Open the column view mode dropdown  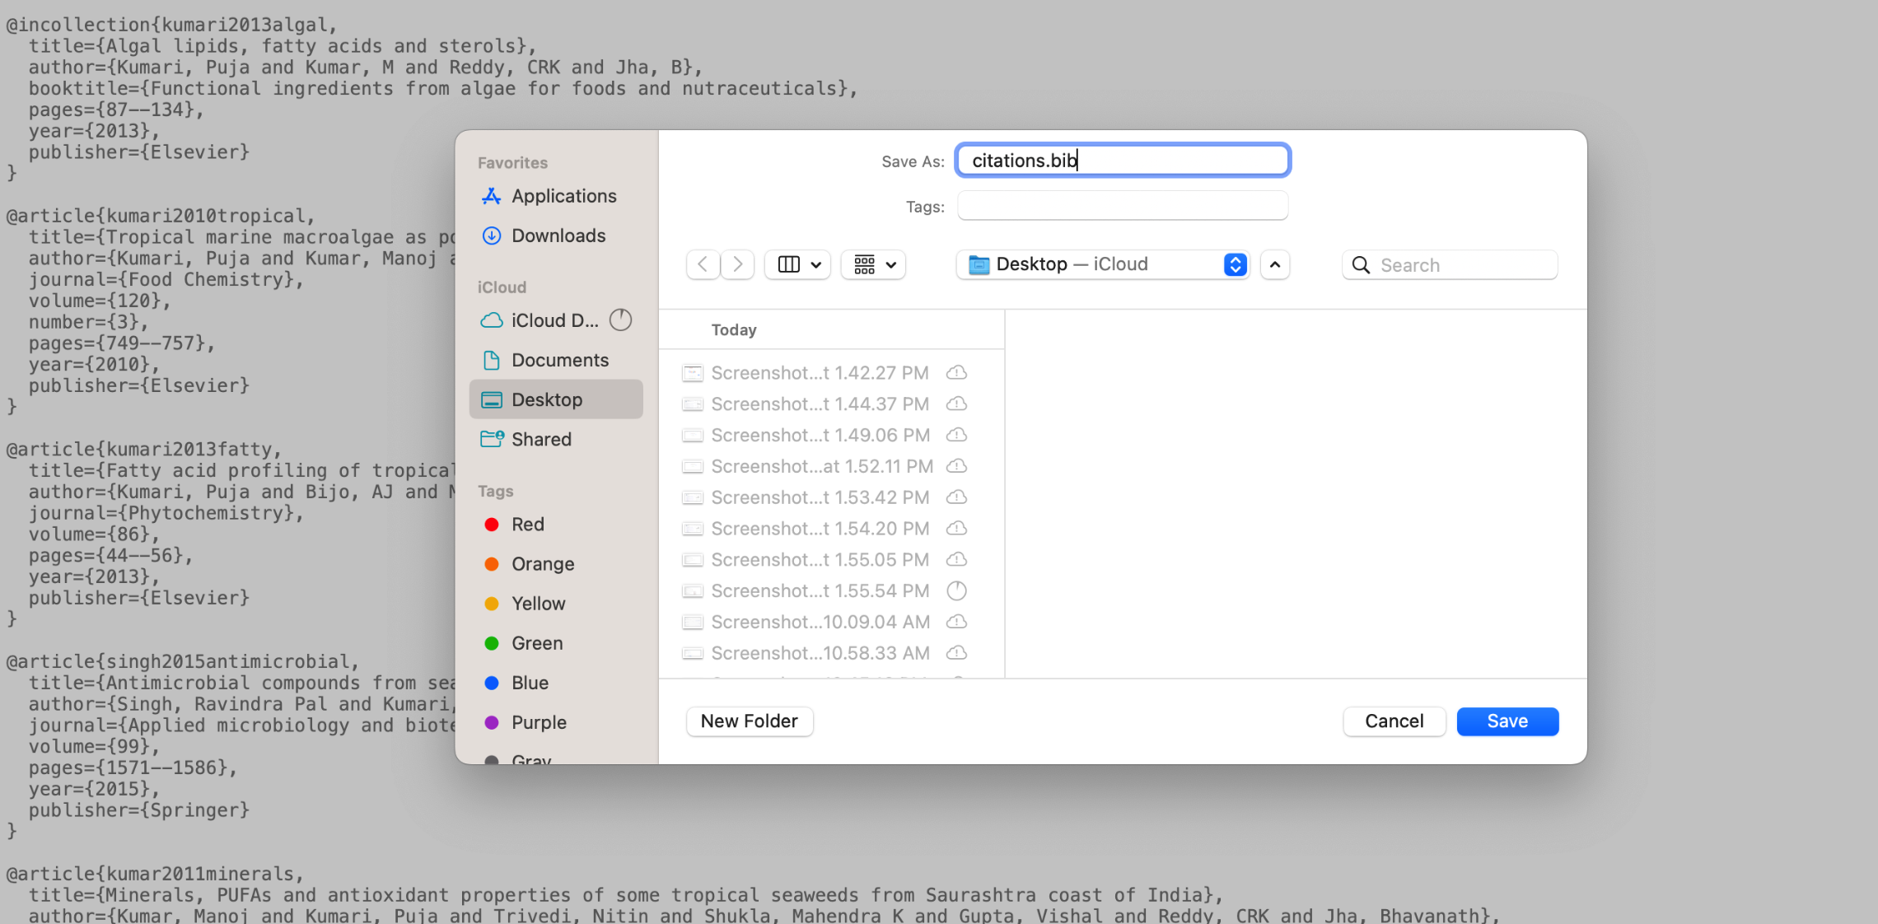[x=797, y=264]
